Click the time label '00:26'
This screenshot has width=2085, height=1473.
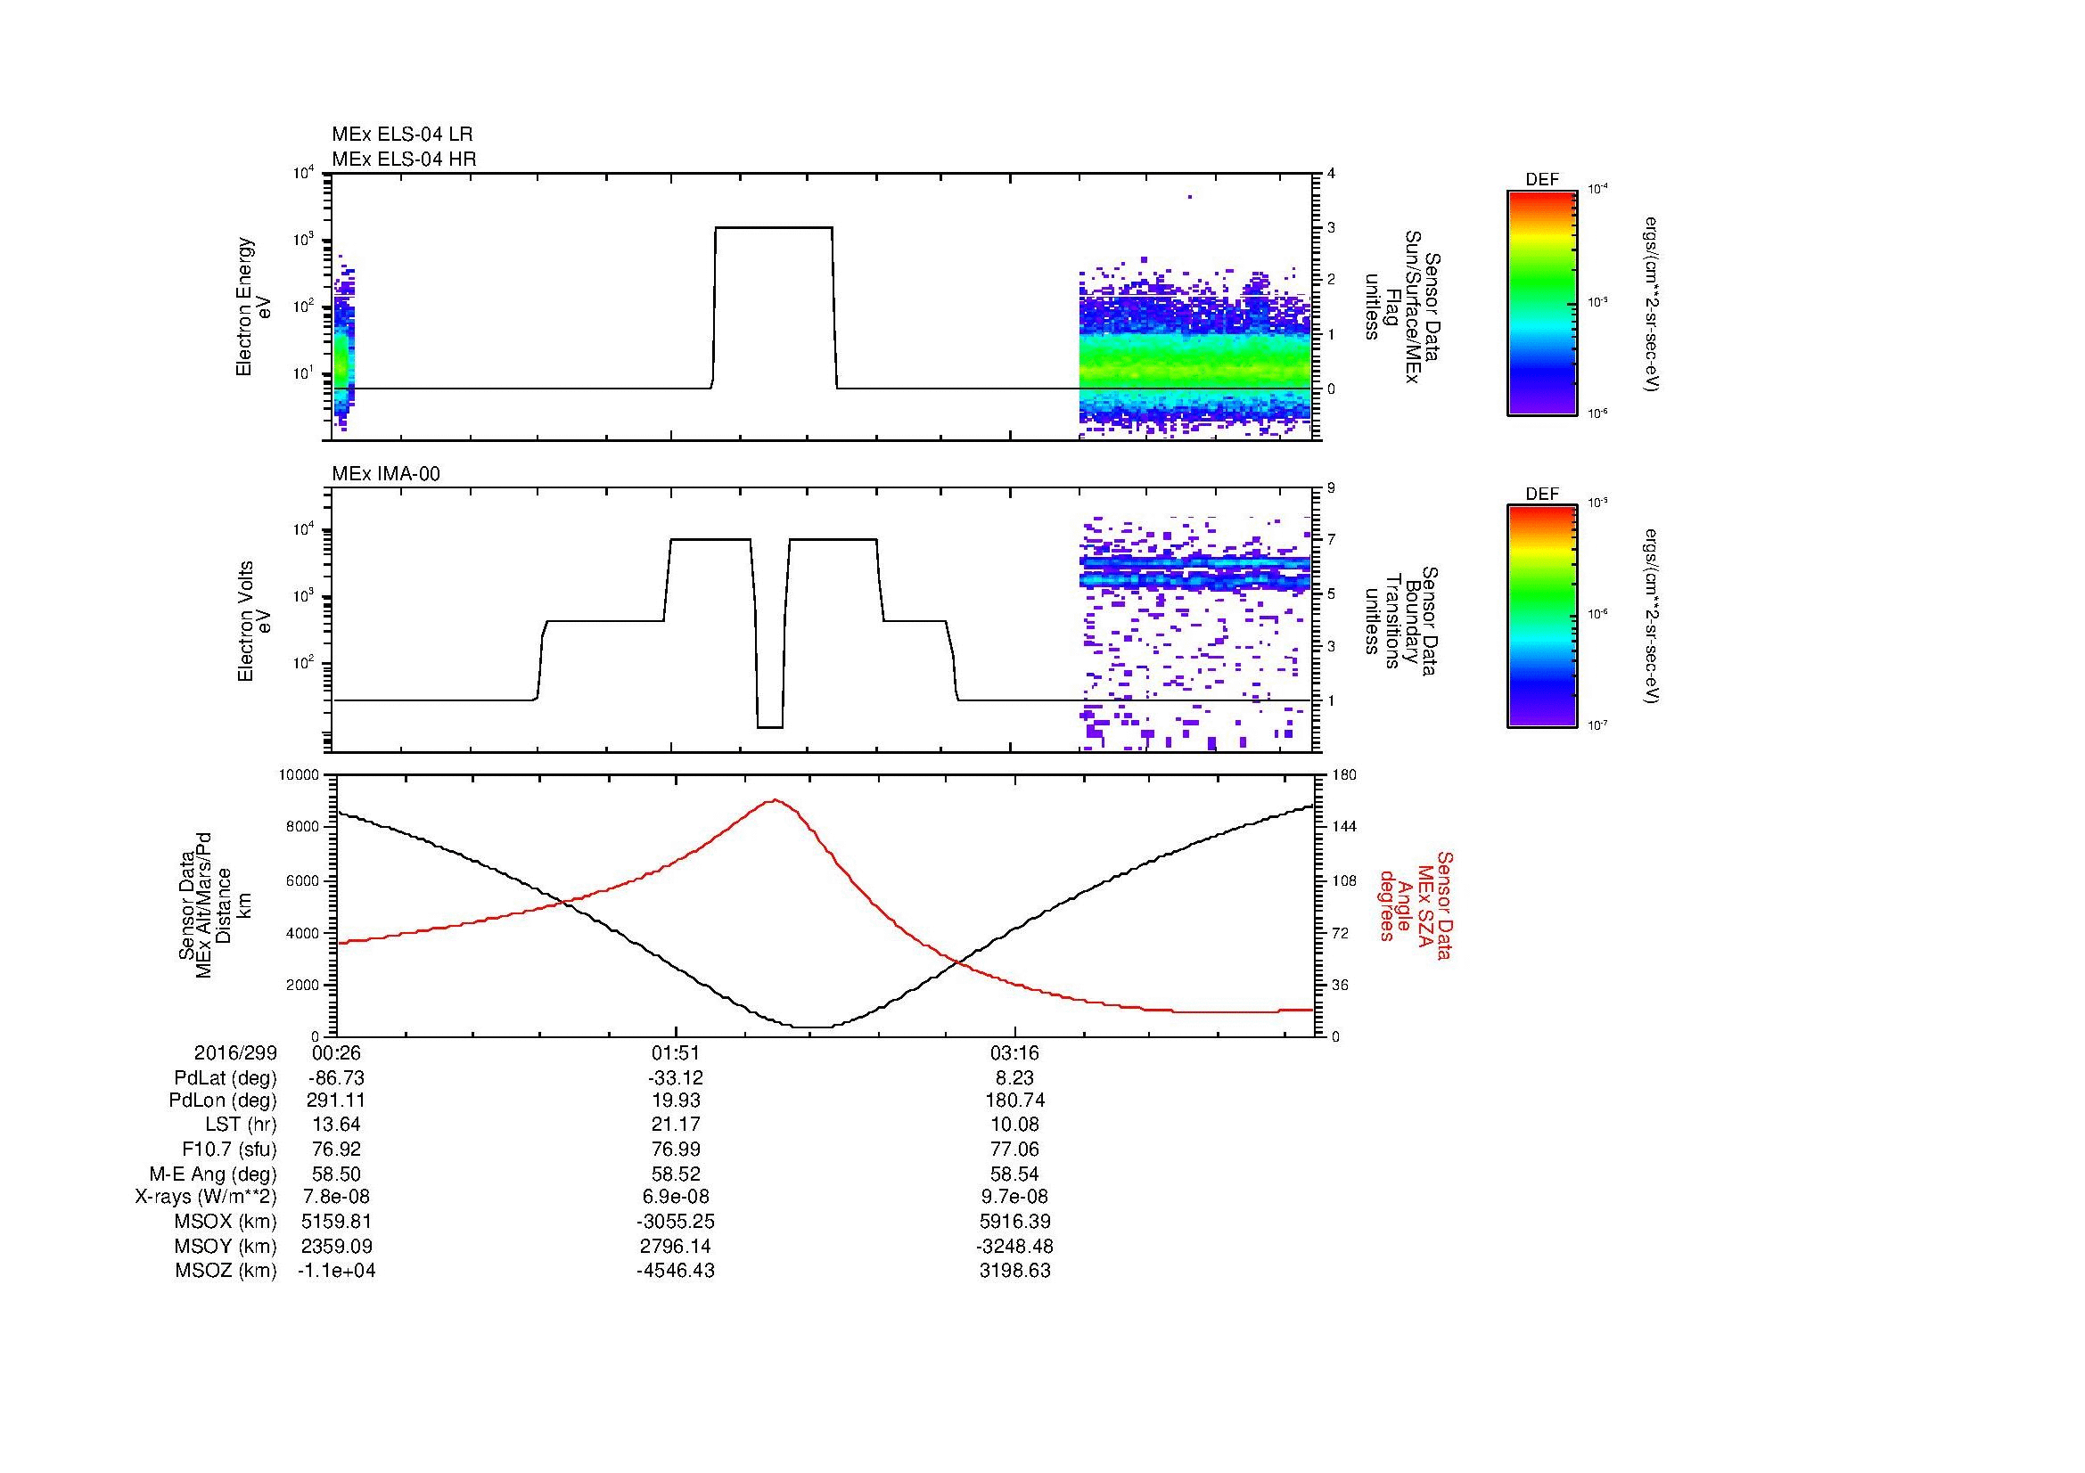336,1052
